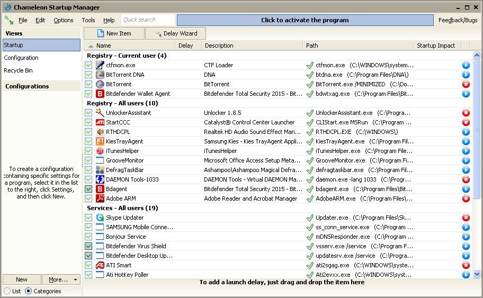The height and width of the screenshot is (298, 483).
Task: Click the Skype Updater icon
Action: (x=100, y=218)
